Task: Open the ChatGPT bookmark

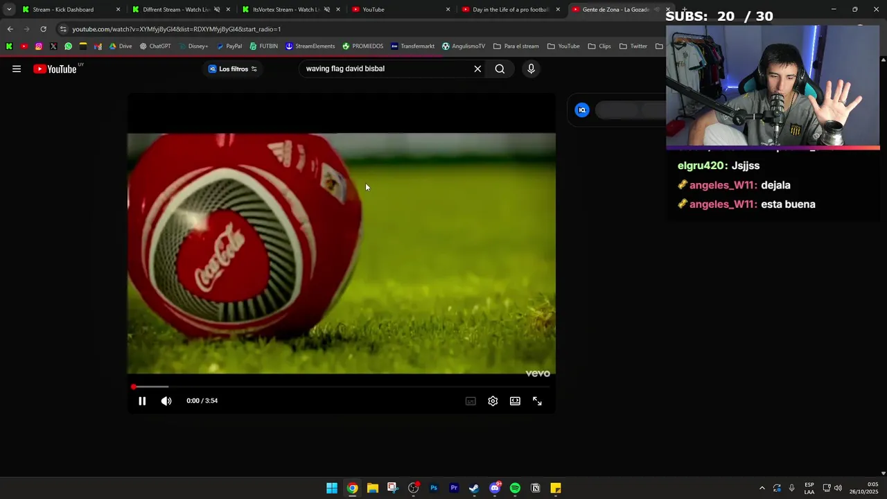Action: (x=155, y=46)
